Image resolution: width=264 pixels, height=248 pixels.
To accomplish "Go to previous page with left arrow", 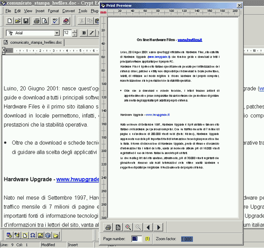I will [x=148, y=227].
